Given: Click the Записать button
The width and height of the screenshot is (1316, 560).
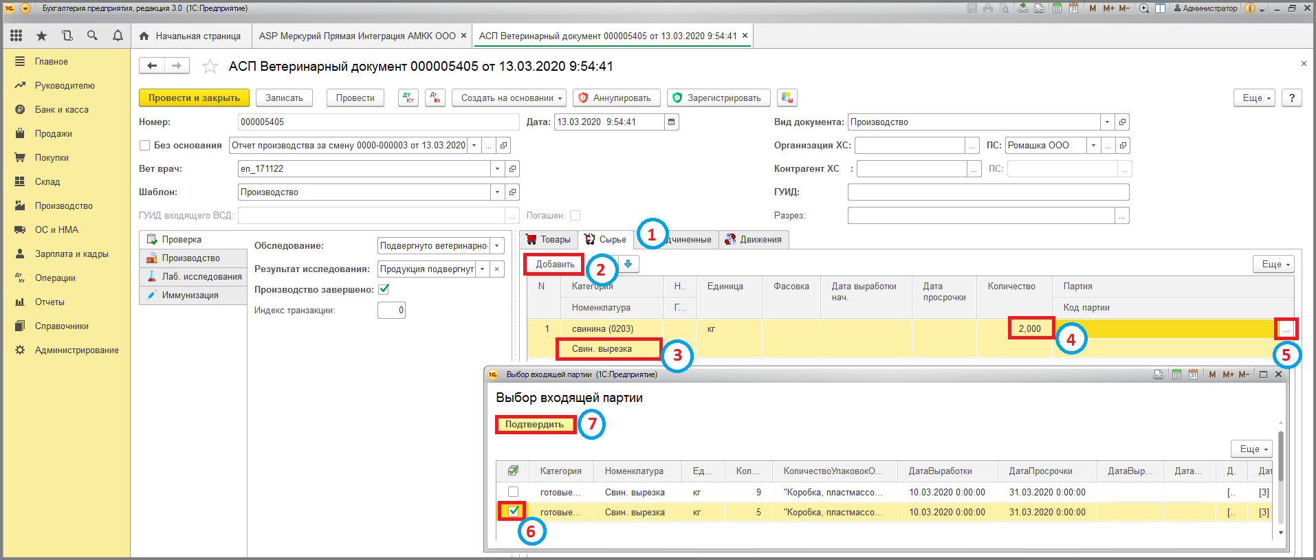Looking at the screenshot, I should (284, 98).
